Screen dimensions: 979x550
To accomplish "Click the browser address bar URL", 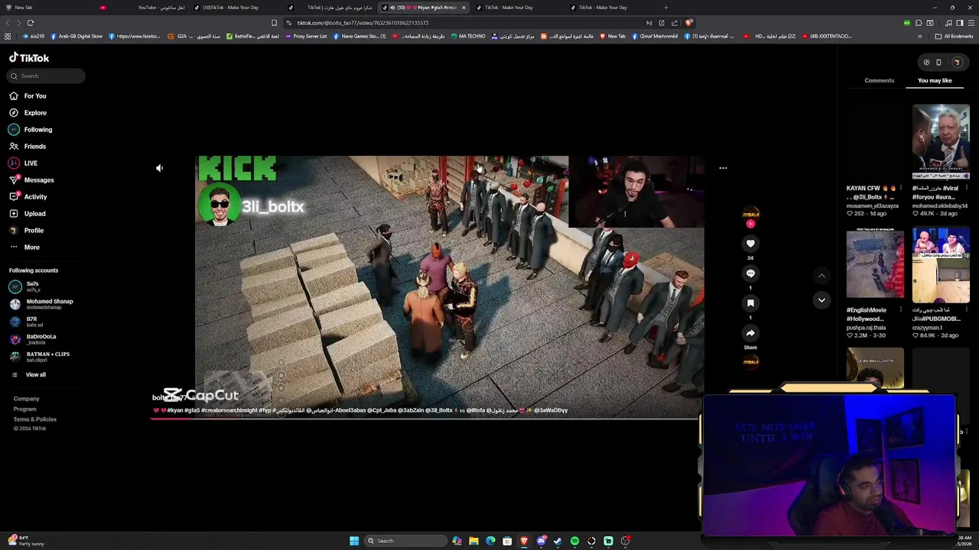I will [x=363, y=23].
